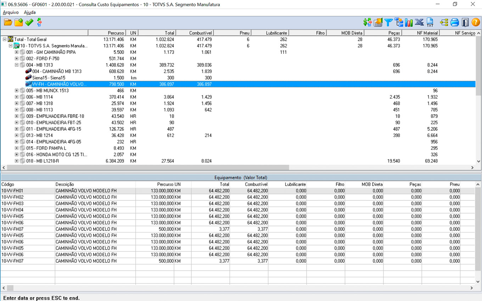Click the upper grid's horizontal scrollbar right arrow

(x=472, y=167)
